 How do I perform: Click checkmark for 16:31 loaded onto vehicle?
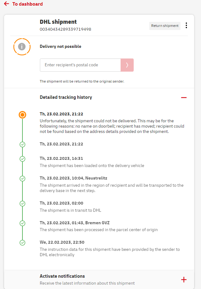pos(22,159)
